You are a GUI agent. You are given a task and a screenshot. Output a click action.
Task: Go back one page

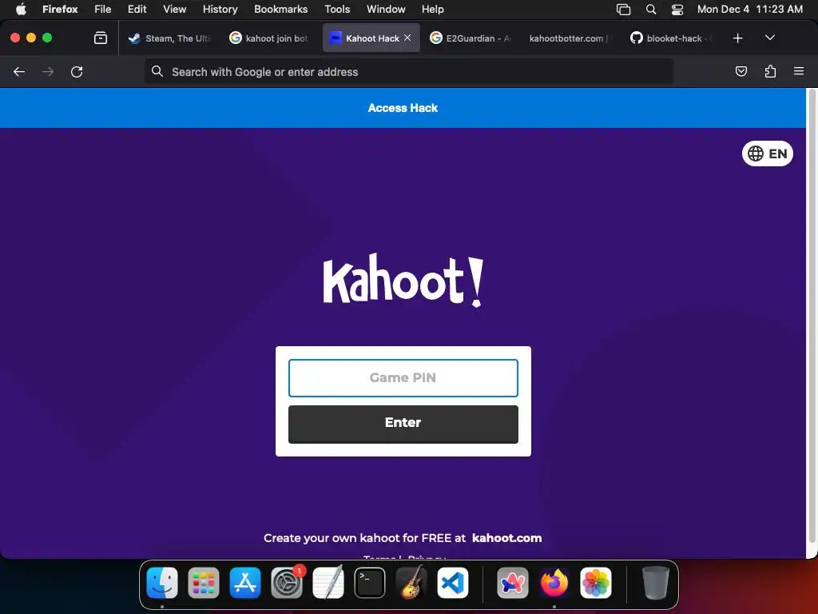click(19, 71)
